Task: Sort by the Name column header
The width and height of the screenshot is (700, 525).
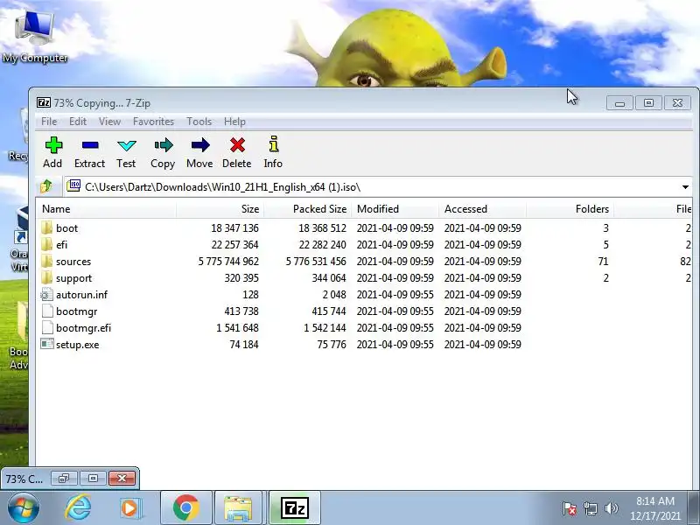Action: (x=106, y=209)
